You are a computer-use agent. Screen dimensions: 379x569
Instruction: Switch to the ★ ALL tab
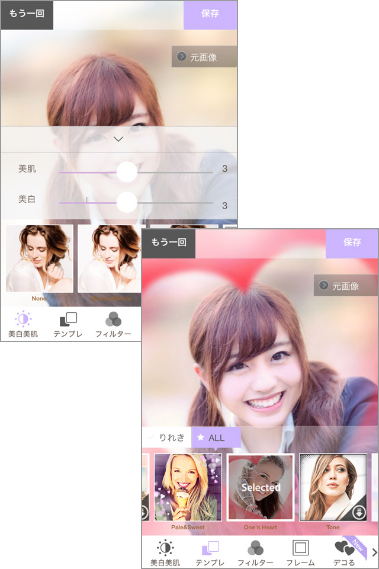pos(216,438)
